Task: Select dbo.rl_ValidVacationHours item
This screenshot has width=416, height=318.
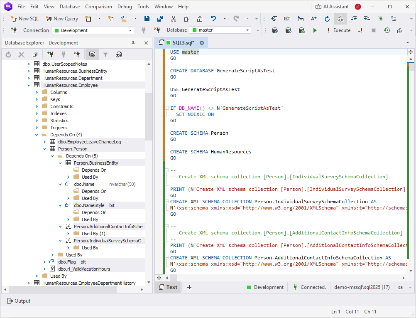Action: (x=84, y=269)
